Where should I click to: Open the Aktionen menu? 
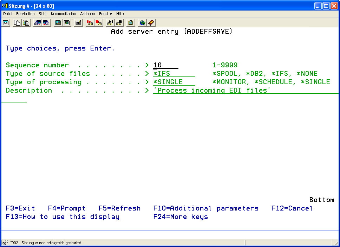[87, 14]
